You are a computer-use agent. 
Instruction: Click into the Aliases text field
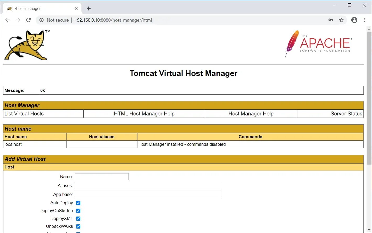(148, 186)
